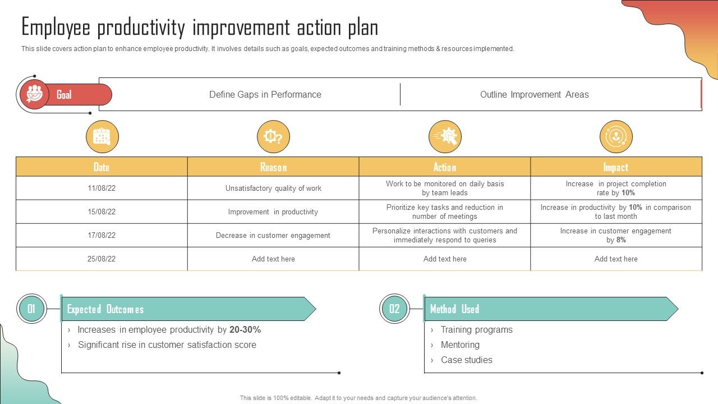This screenshot has width=718, height=404.
Task: Click 'Work to be monitored' action cell
Action: click(x=445, y=189)
